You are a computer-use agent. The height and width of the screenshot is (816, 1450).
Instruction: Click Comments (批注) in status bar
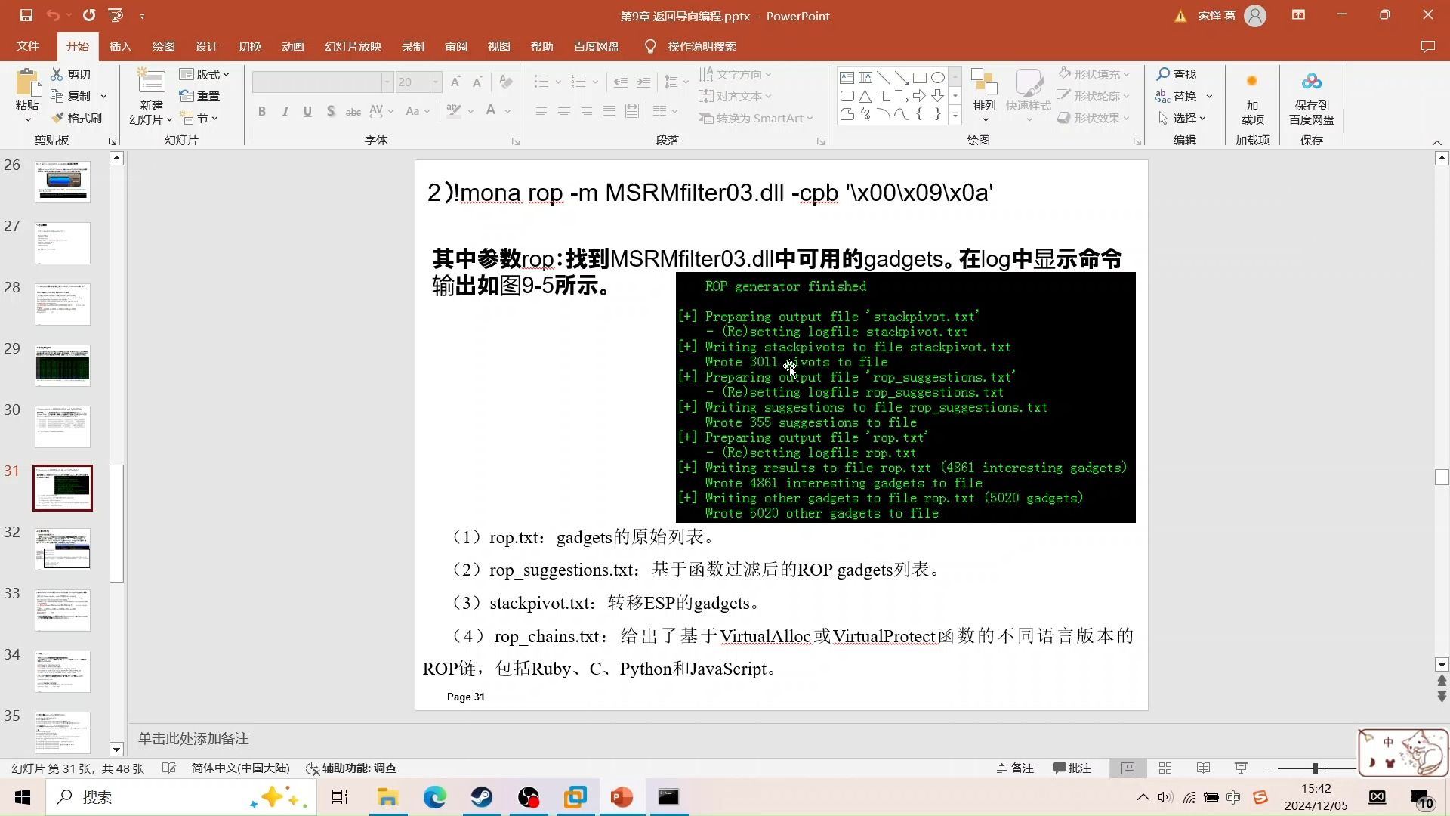(x=1072, y=768)
